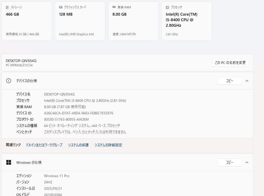Click コピー in the Windows の仕様 section
The image size is (264, 196).
click(x=229, y=162)
